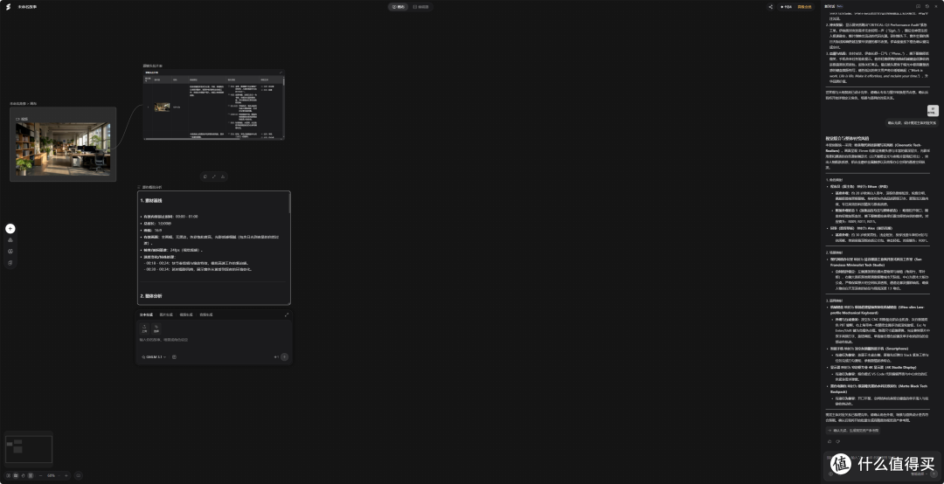Click the icon right of GLM model selector

click(x=174, y=357)
